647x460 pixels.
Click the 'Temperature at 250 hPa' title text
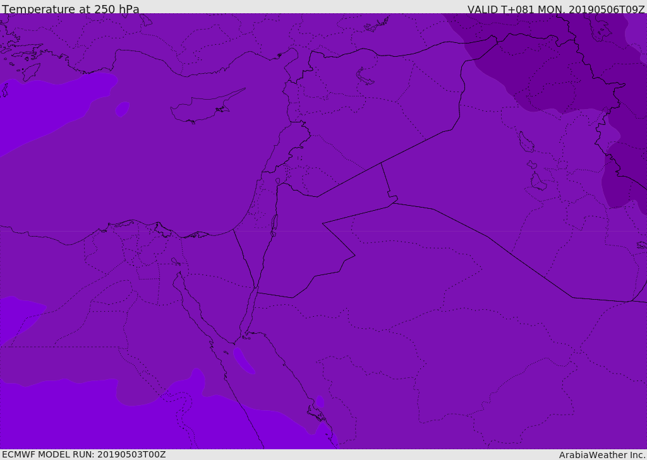tap(71, 9)
